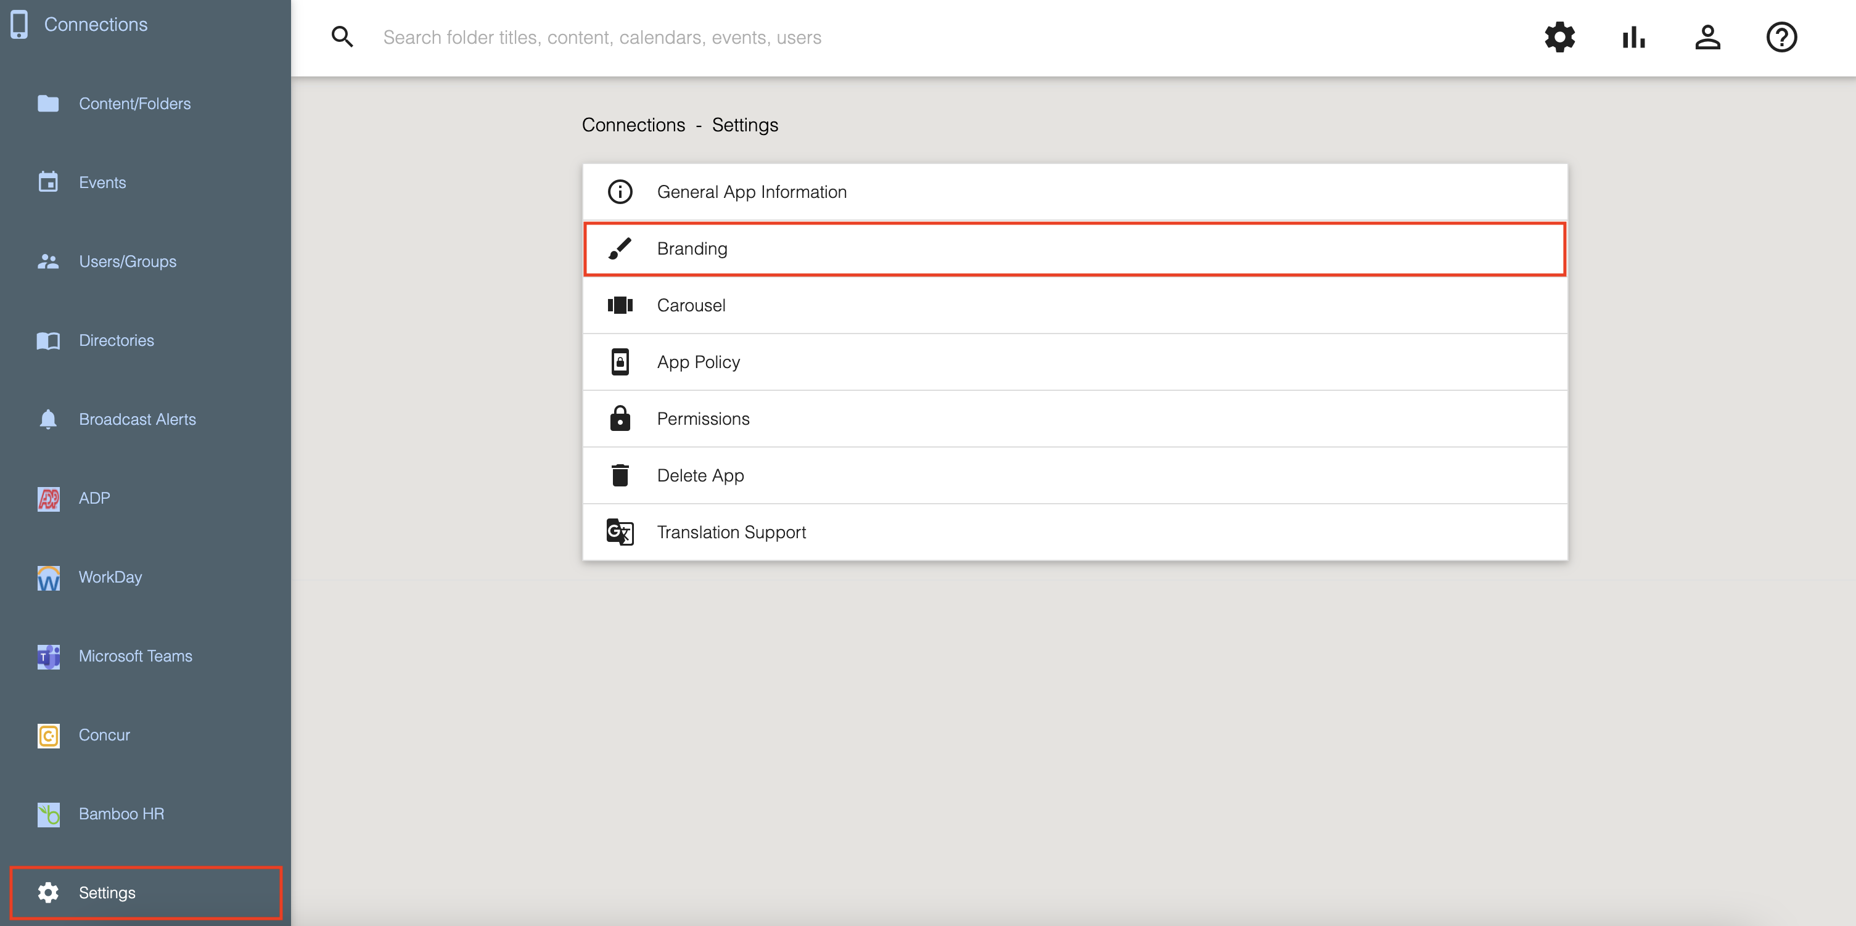1856x926 pixels.
Task: Click the Connections app title text
Action: (x=96, y=25)
